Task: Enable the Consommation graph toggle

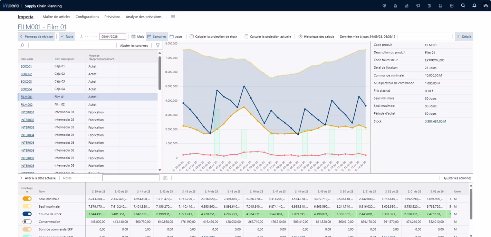Action: coord(27,221)
